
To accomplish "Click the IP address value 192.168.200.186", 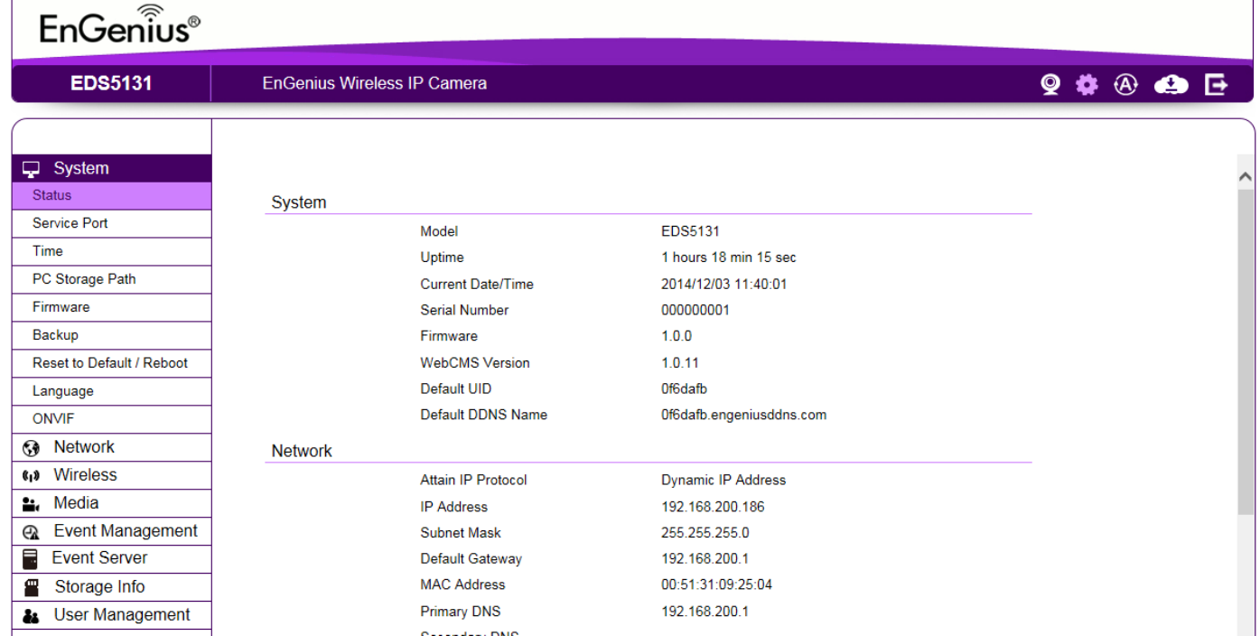I will [713, 507].
